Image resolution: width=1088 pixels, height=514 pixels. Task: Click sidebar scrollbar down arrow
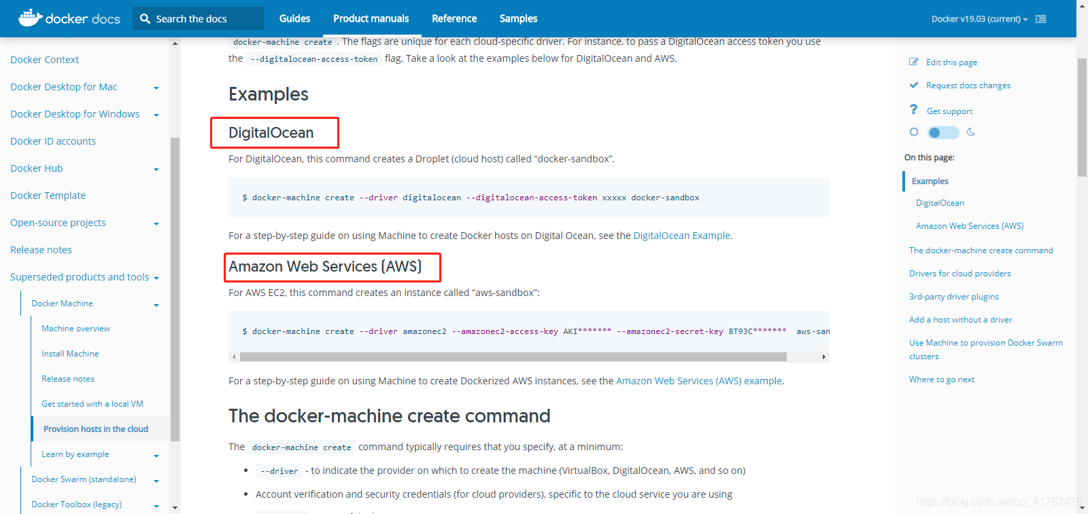[x=175, y=507]
